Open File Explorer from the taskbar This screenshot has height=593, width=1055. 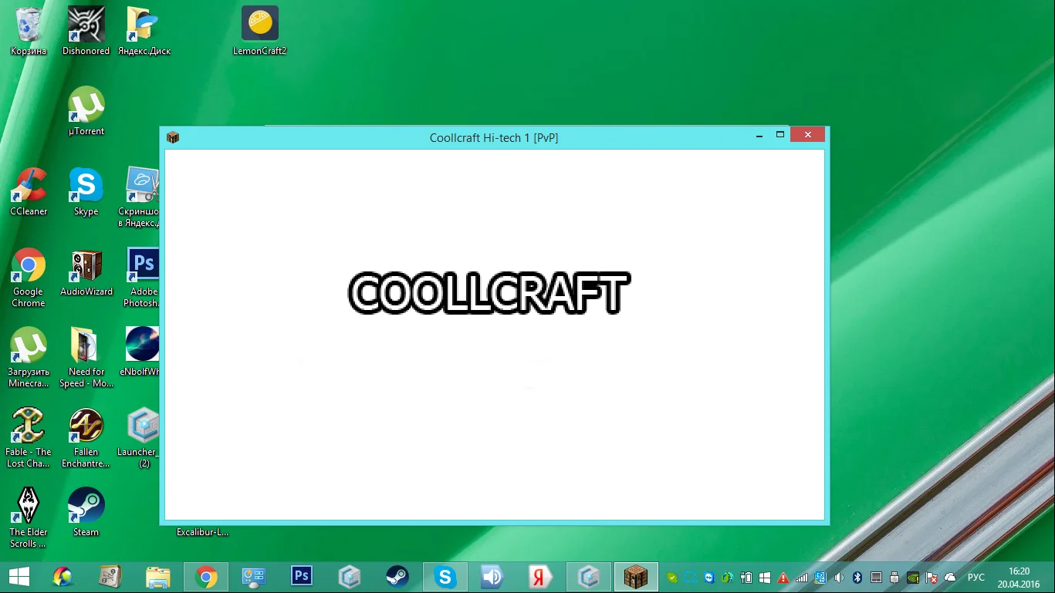click(x=158, y=577)
